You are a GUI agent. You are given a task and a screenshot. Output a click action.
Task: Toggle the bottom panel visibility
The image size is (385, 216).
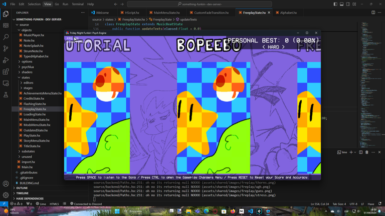(x=341, y=4)
